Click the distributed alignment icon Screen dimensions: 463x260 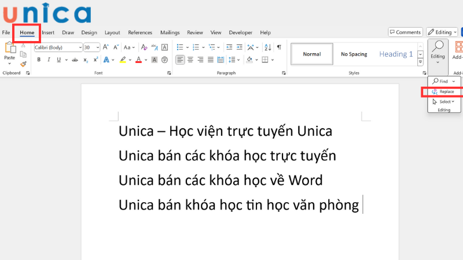click(x=221, y=60)
